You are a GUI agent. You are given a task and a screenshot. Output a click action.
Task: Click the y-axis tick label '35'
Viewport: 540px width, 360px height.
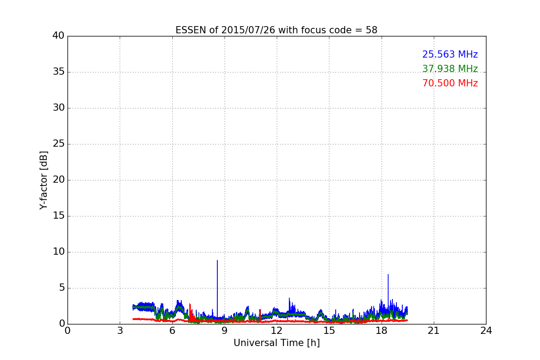pos(58,72)
